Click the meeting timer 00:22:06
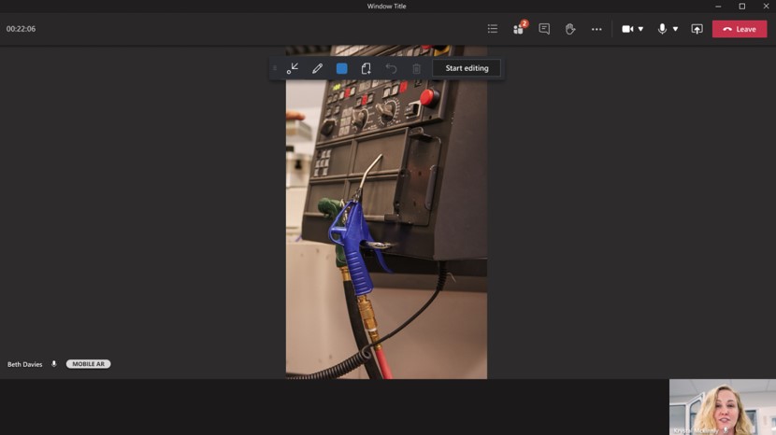This screenshot has width=776, height=435. 21,29
